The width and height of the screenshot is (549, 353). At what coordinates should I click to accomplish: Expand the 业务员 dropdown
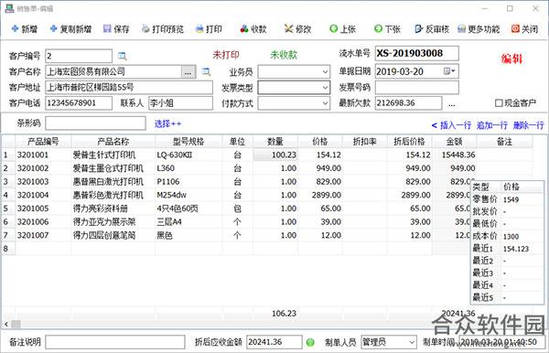click(x=325, y=72)
